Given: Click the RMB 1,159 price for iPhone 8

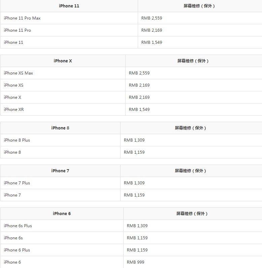Looking at the screenshot, I should pos(134,152).
